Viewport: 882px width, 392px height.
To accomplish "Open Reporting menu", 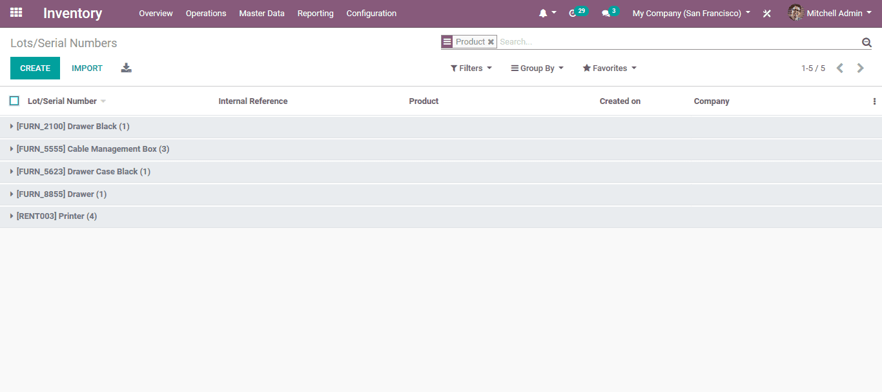I will (x=316, y=13).
